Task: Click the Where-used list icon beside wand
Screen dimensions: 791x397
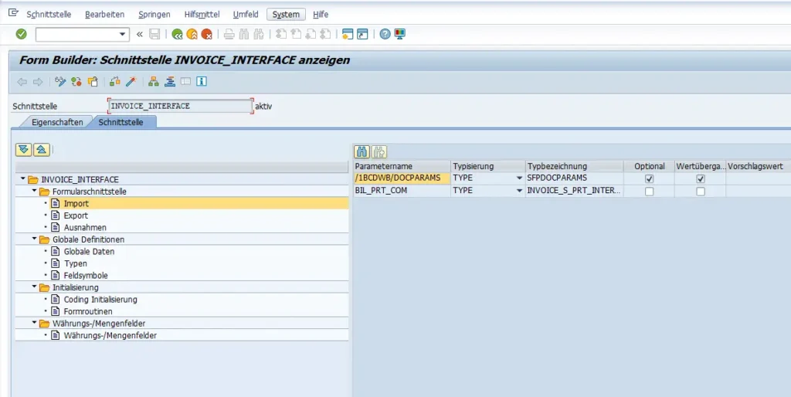Action: click(115, 81)
